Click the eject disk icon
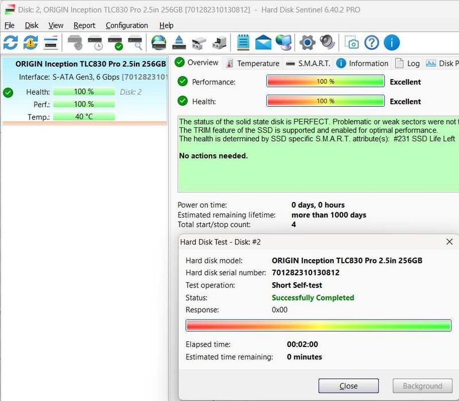Viewport: 459px width, 401px height. (179, 42)
